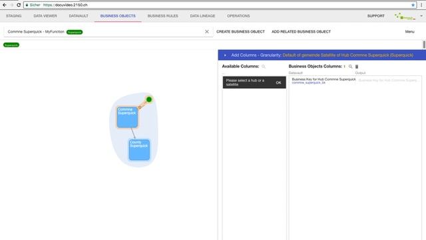
Task: Search the Available Columns list
Action: (264, 67)
